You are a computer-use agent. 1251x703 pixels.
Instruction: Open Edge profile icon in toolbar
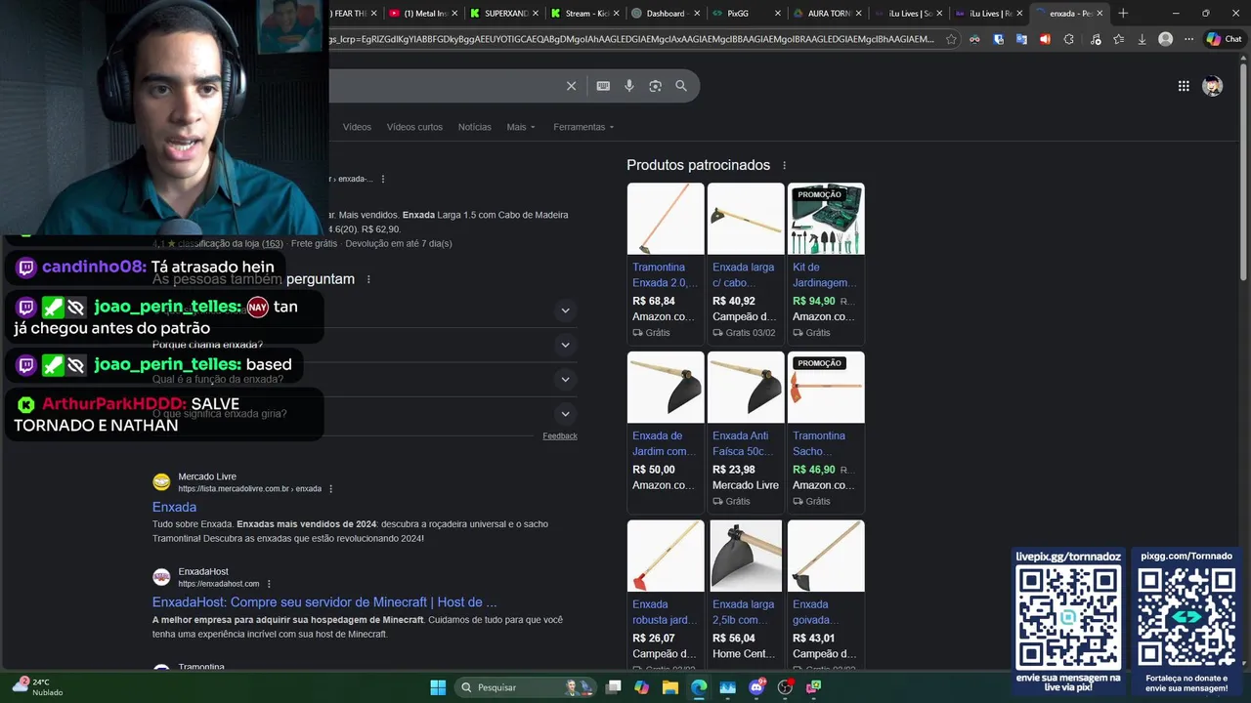1165,39
